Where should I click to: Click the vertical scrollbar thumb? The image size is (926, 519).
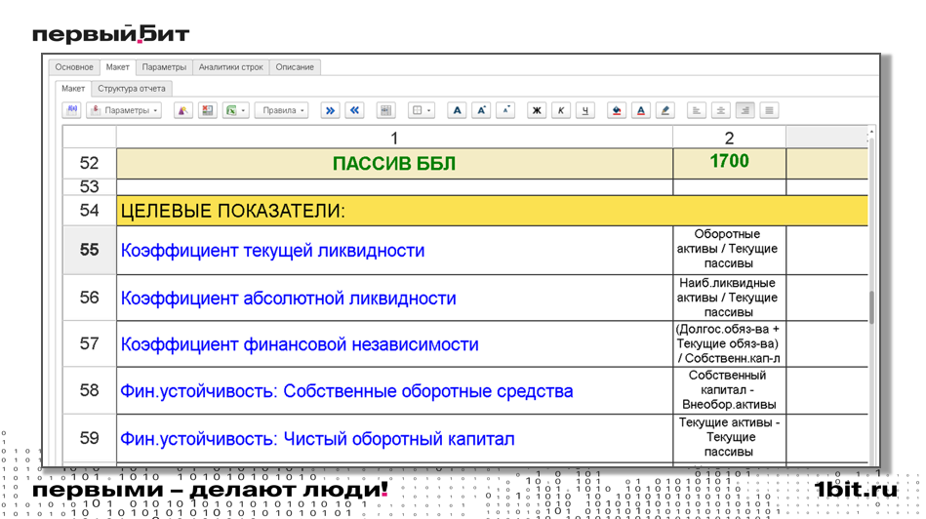tap(871, 307)
